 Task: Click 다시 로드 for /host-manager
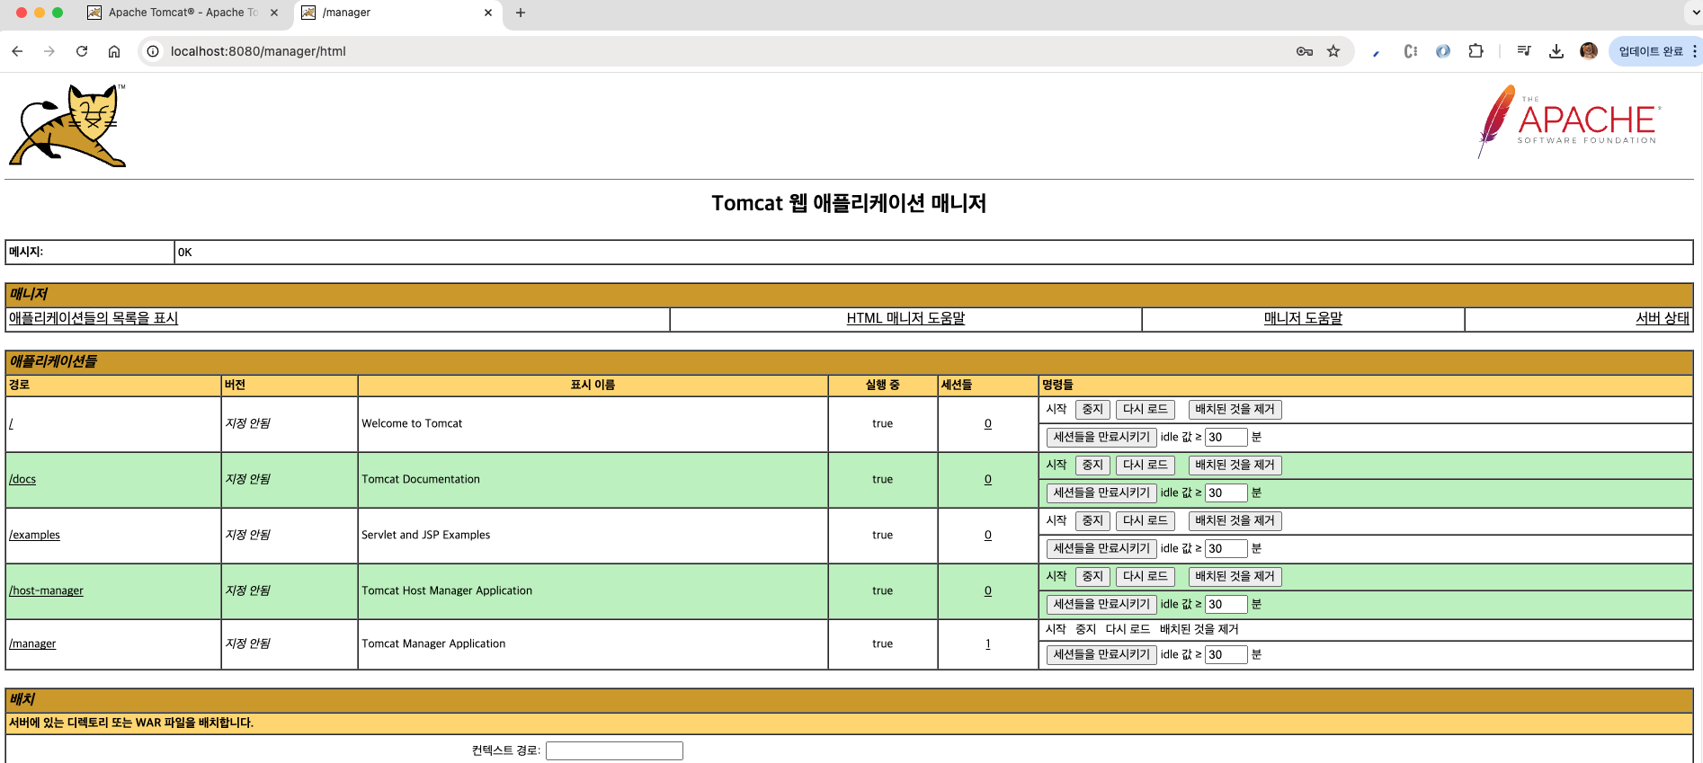(x=1146, y=577)
